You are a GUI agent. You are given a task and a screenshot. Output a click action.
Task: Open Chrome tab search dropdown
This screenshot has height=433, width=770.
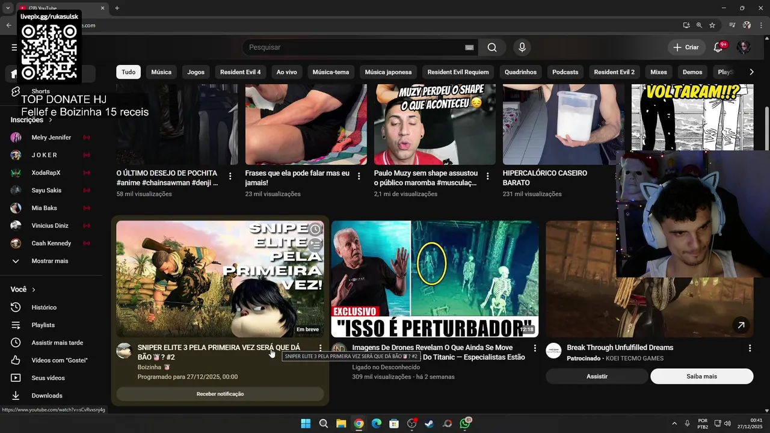click(8, 8)
